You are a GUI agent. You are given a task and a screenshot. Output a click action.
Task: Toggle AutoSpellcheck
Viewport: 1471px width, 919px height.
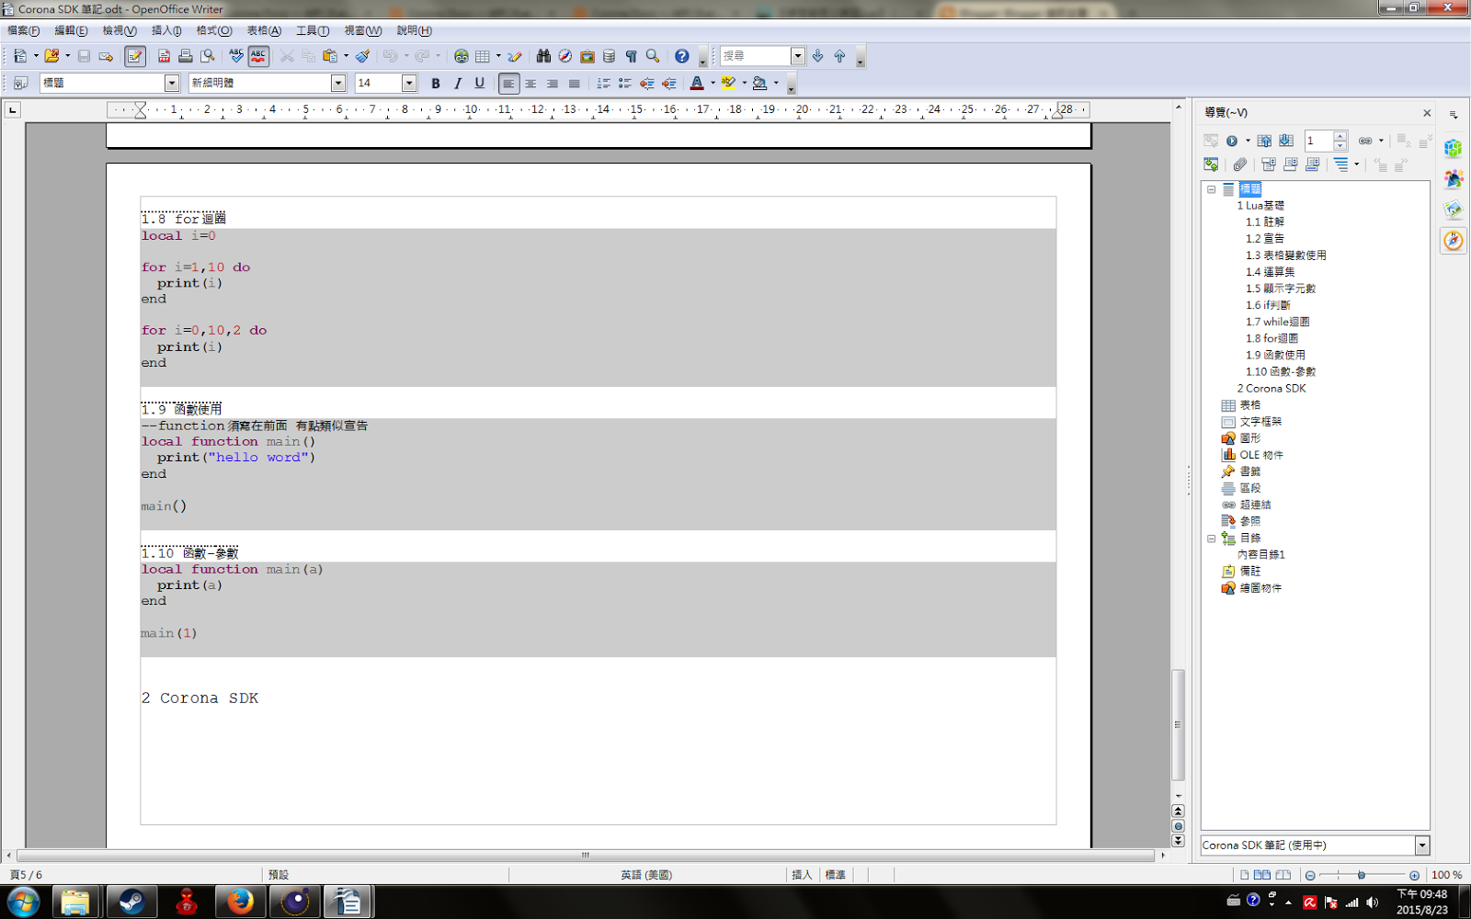point(258,56)
